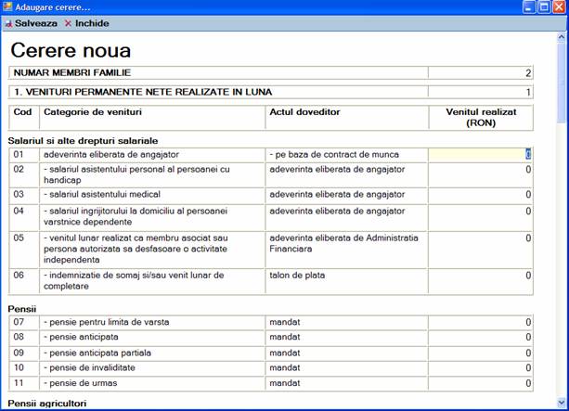Click the income field for code 02
The width and height of the screenshot is (569, 411).
[x=481, y=174]
